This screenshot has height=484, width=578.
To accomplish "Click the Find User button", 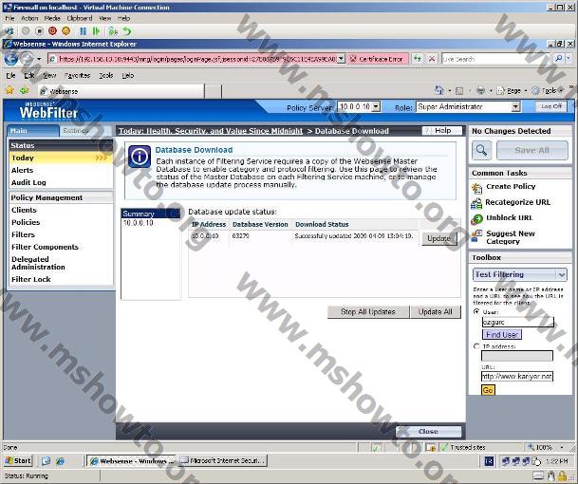I will 502,335.
